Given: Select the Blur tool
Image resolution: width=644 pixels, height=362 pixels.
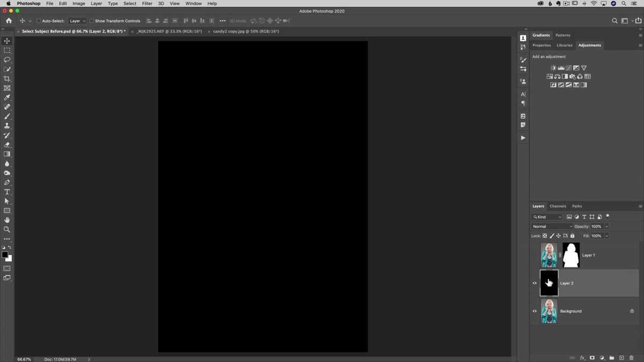Looking at the screenshot, I should point(7,164).
